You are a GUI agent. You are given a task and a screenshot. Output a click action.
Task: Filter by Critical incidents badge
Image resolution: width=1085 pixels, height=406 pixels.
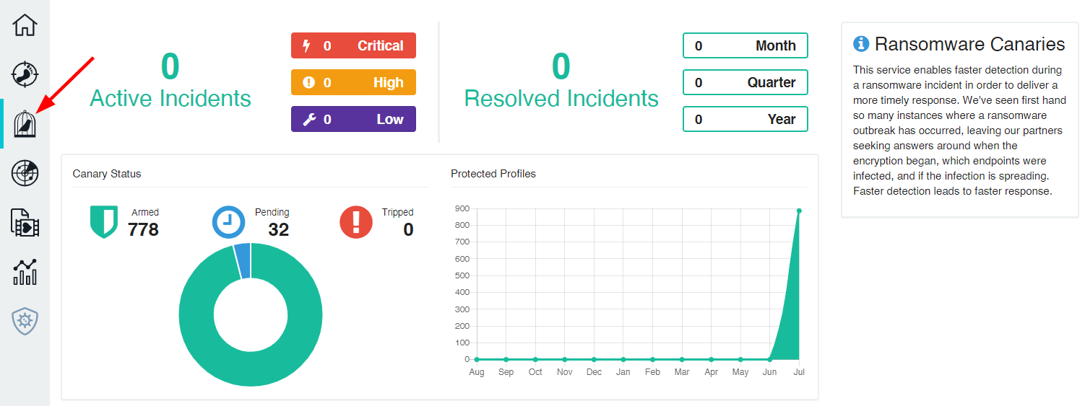pyautogui.click(x=353, y=45)
